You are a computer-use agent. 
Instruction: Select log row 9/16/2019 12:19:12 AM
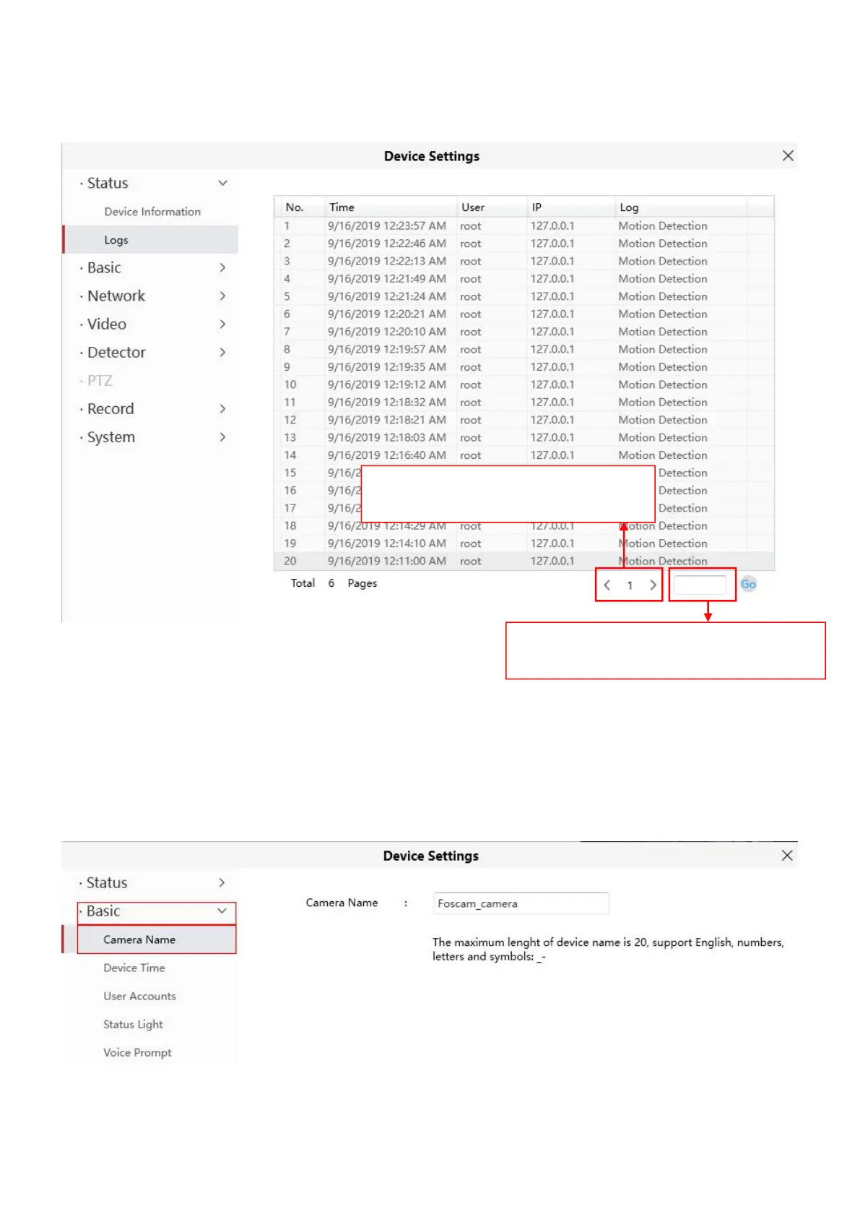[524, 384]
